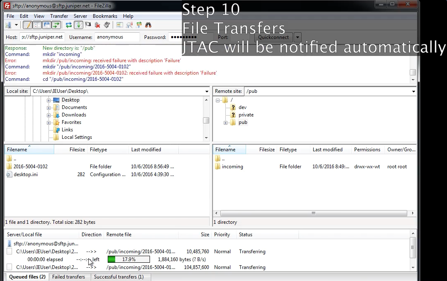This screenshot has width=447, height=281.
Task: Expand the Desktop folder in the local tree
Action: (49, 100)
